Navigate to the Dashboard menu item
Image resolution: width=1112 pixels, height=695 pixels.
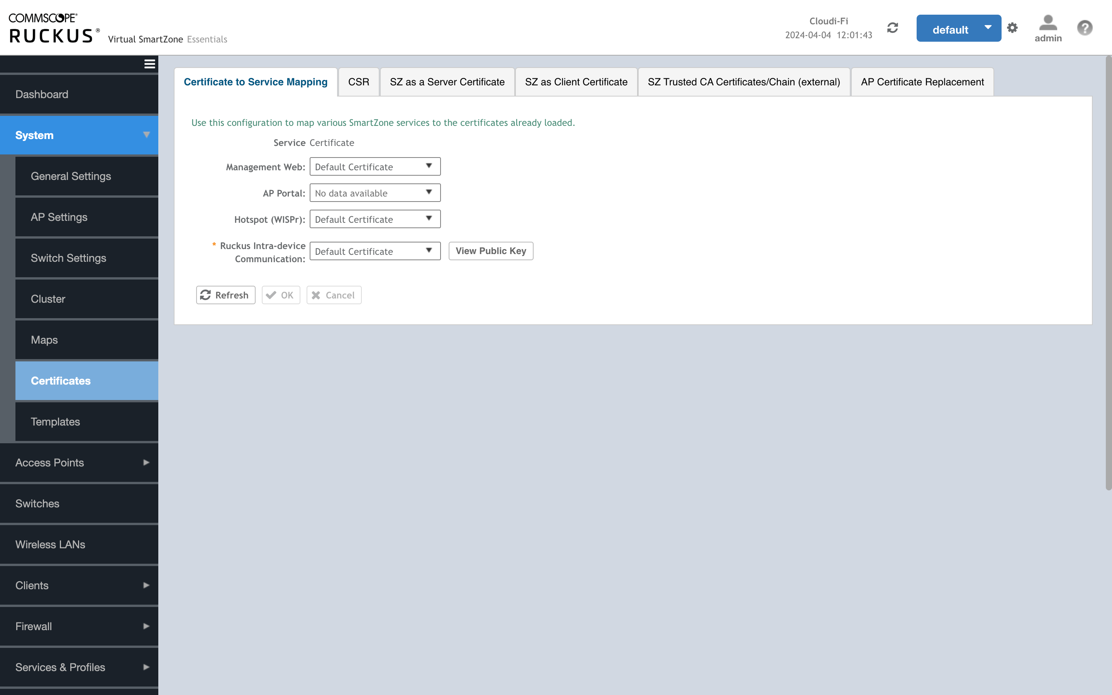pos(41,94)
